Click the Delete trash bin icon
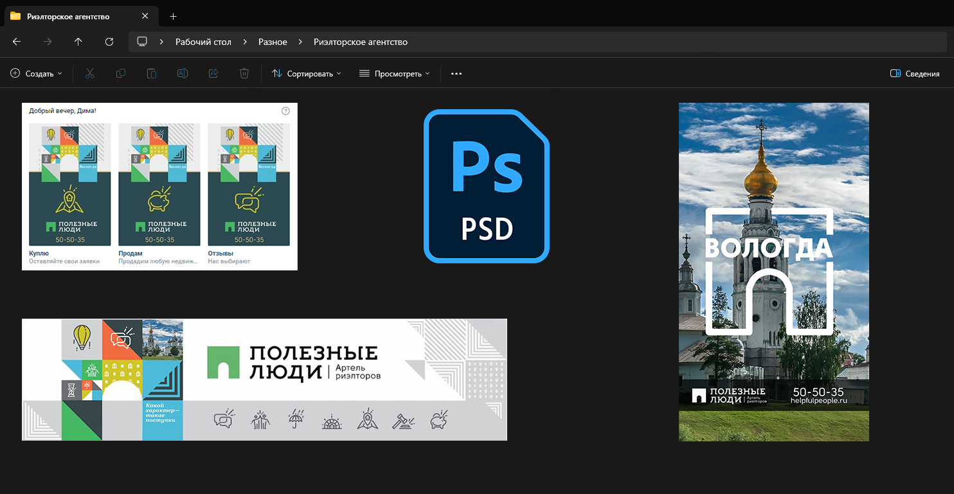 244,74
